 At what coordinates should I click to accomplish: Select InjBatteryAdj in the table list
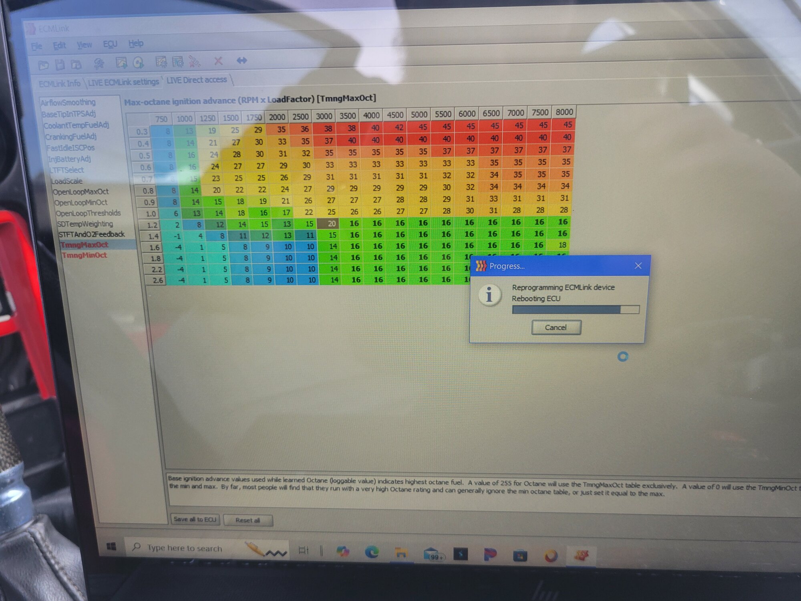70,159
